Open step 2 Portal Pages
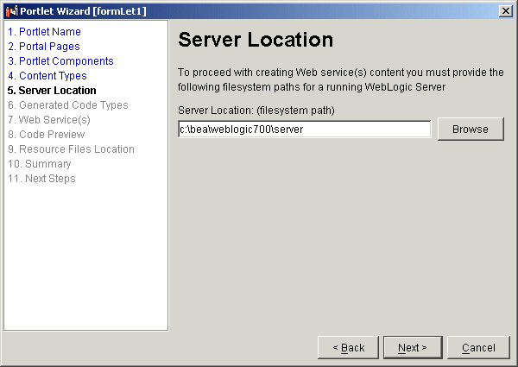This screenshot has height=367, width=518. (x=44, y=47)
